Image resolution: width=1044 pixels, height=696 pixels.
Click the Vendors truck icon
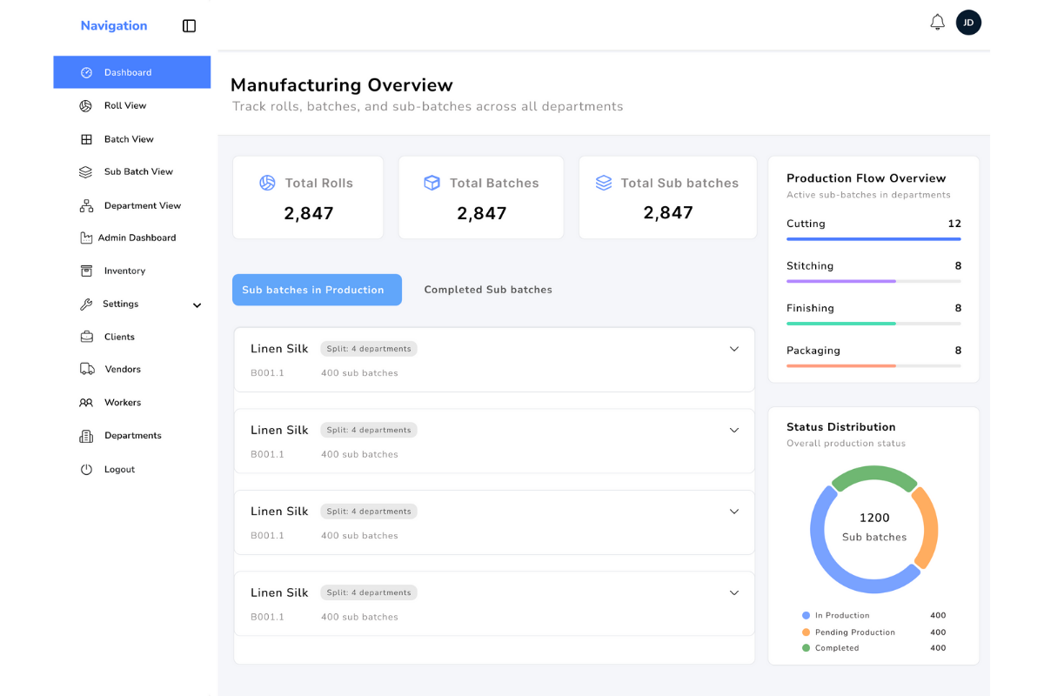click(x=87, y=370)
